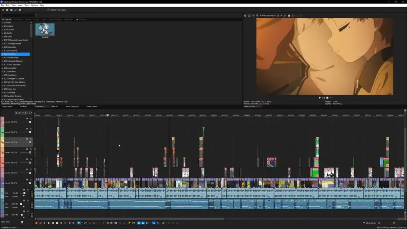Select the BCC Burnt Film transition

point(16,54)
